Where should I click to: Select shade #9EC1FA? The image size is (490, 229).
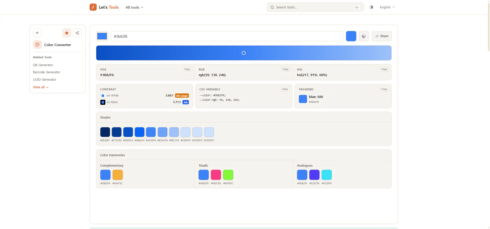point(174,132)
